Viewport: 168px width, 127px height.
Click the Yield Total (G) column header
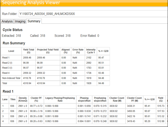(28, 51)
